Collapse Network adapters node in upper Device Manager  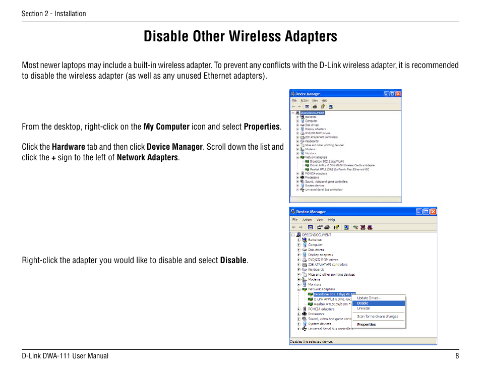[297, 157]
